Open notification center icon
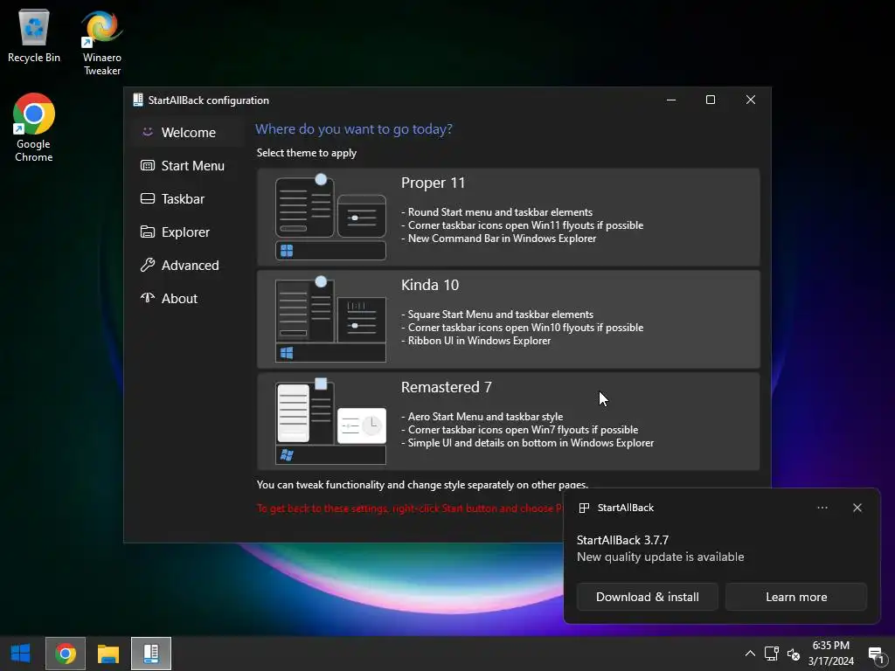 (x=876, y=654)
